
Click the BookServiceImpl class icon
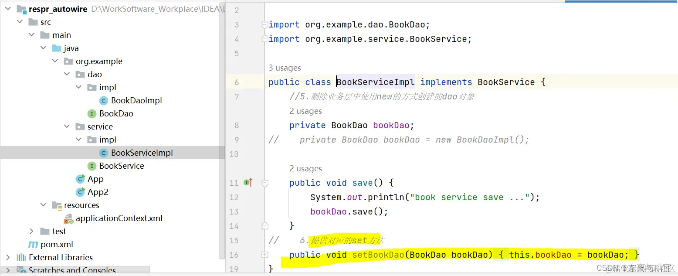[x=104, y=153]
